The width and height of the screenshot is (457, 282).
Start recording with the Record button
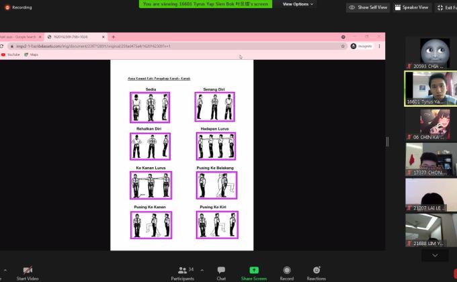point(287,270)
